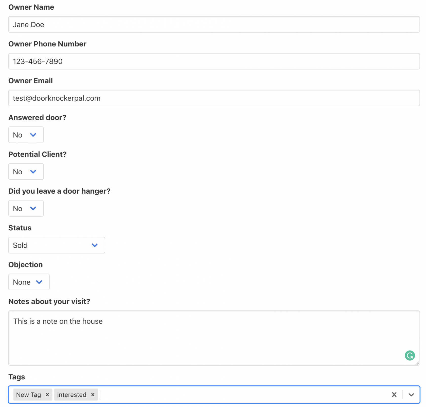Clear all selected tags
This screenshot has width=426, height=407.
click(x=394, y=395)
